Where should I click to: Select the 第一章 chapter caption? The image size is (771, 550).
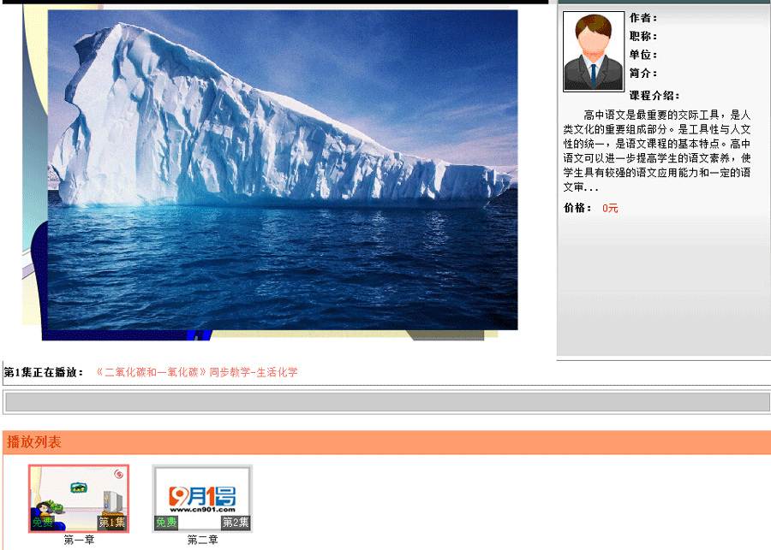79,541
